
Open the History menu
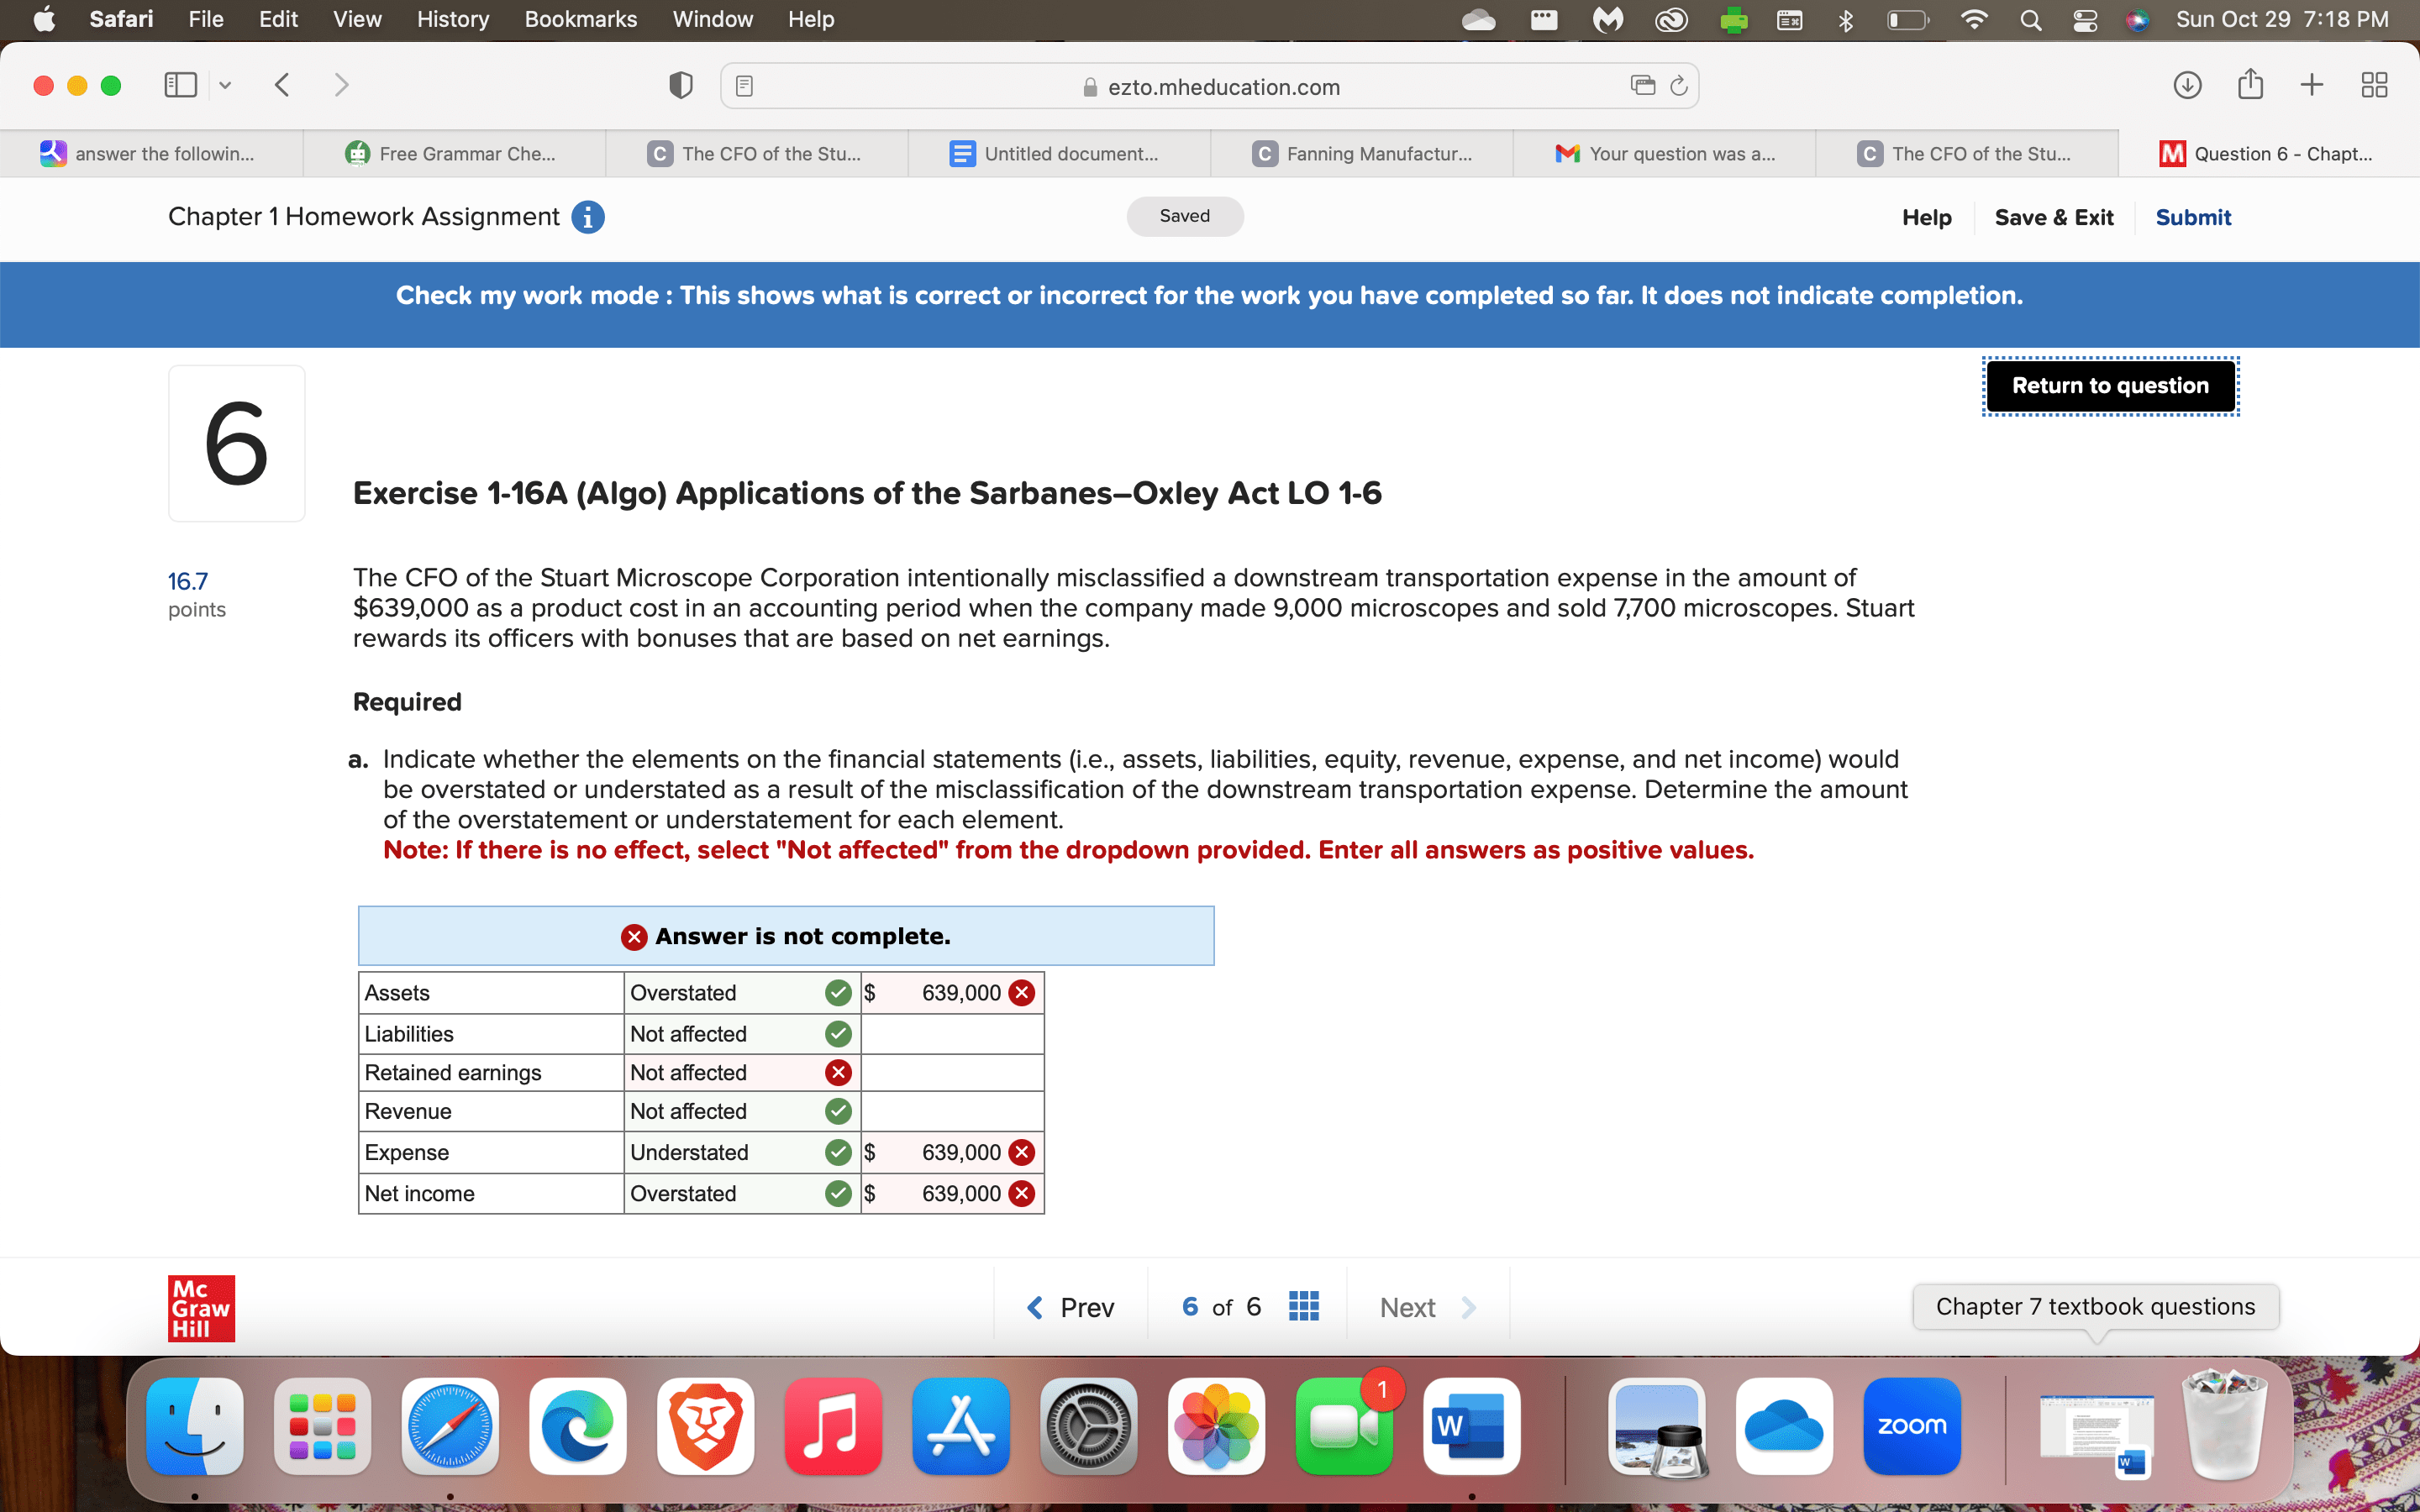click(x=452, y=19)
